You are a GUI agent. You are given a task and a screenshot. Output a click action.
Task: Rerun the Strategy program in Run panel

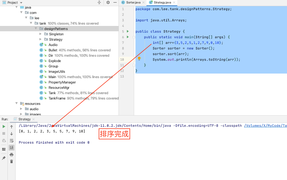click(x=4, y=127)
